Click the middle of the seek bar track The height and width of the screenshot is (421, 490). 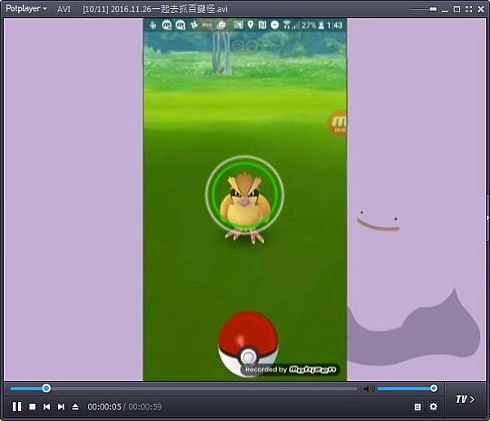point(184,388)
